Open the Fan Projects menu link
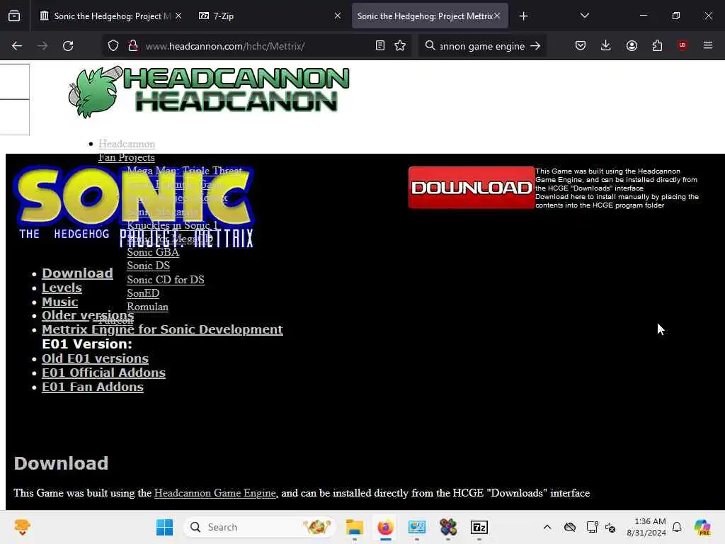Viewport: 725px width, 544px height. point(127,157)
